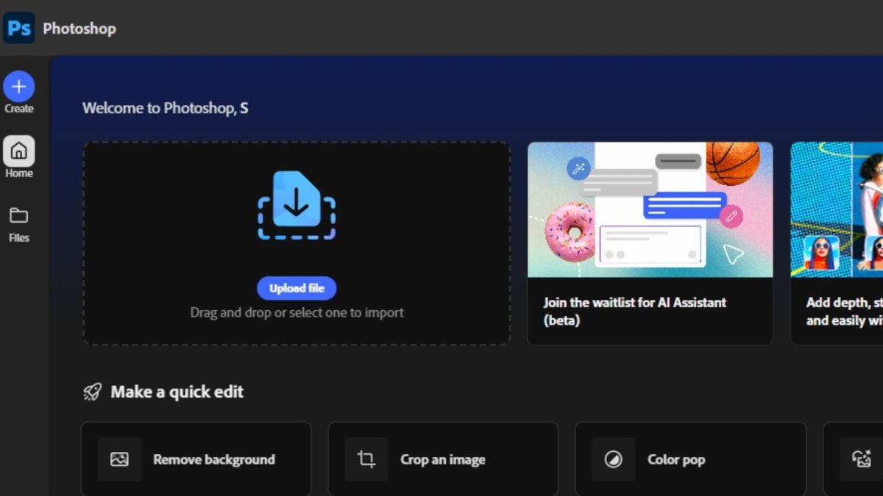The height and width of the screenshot is (496, 883).
Task: Select the Crop tool icon
Action: click(366, 459)
